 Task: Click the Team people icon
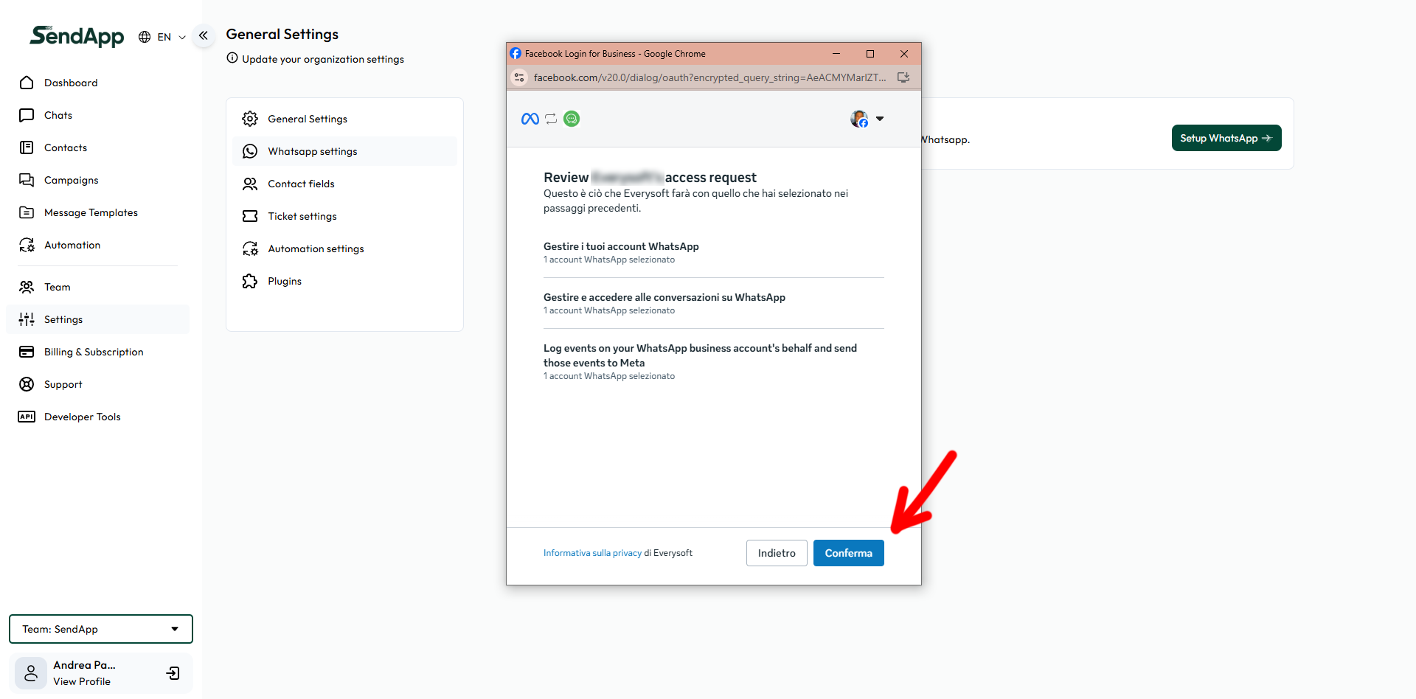tap(27, 287)
